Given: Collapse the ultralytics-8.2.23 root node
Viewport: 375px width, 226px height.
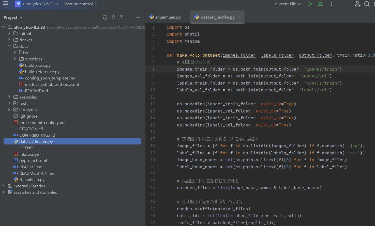Looking at the screenshot, I should tap(4, 27).
